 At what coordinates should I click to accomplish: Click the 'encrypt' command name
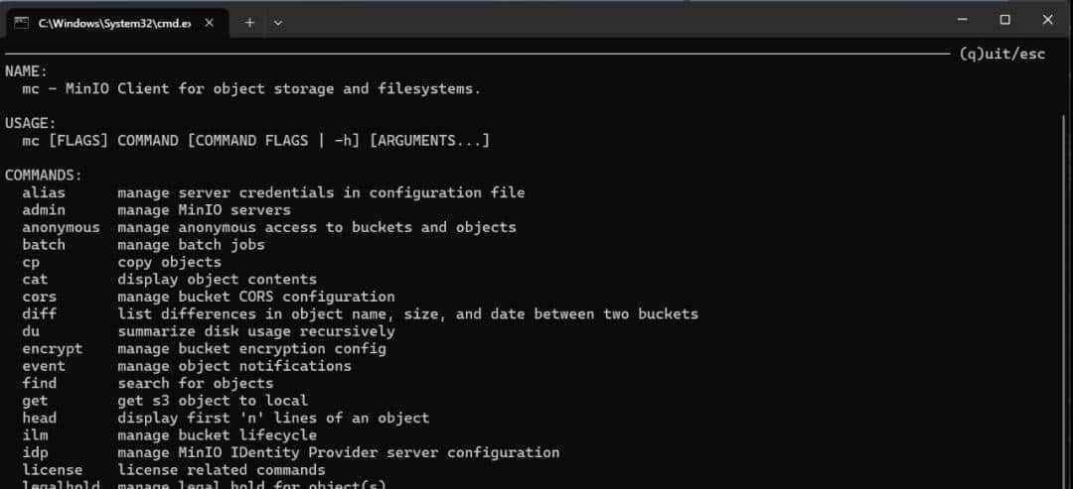point(53,348)
